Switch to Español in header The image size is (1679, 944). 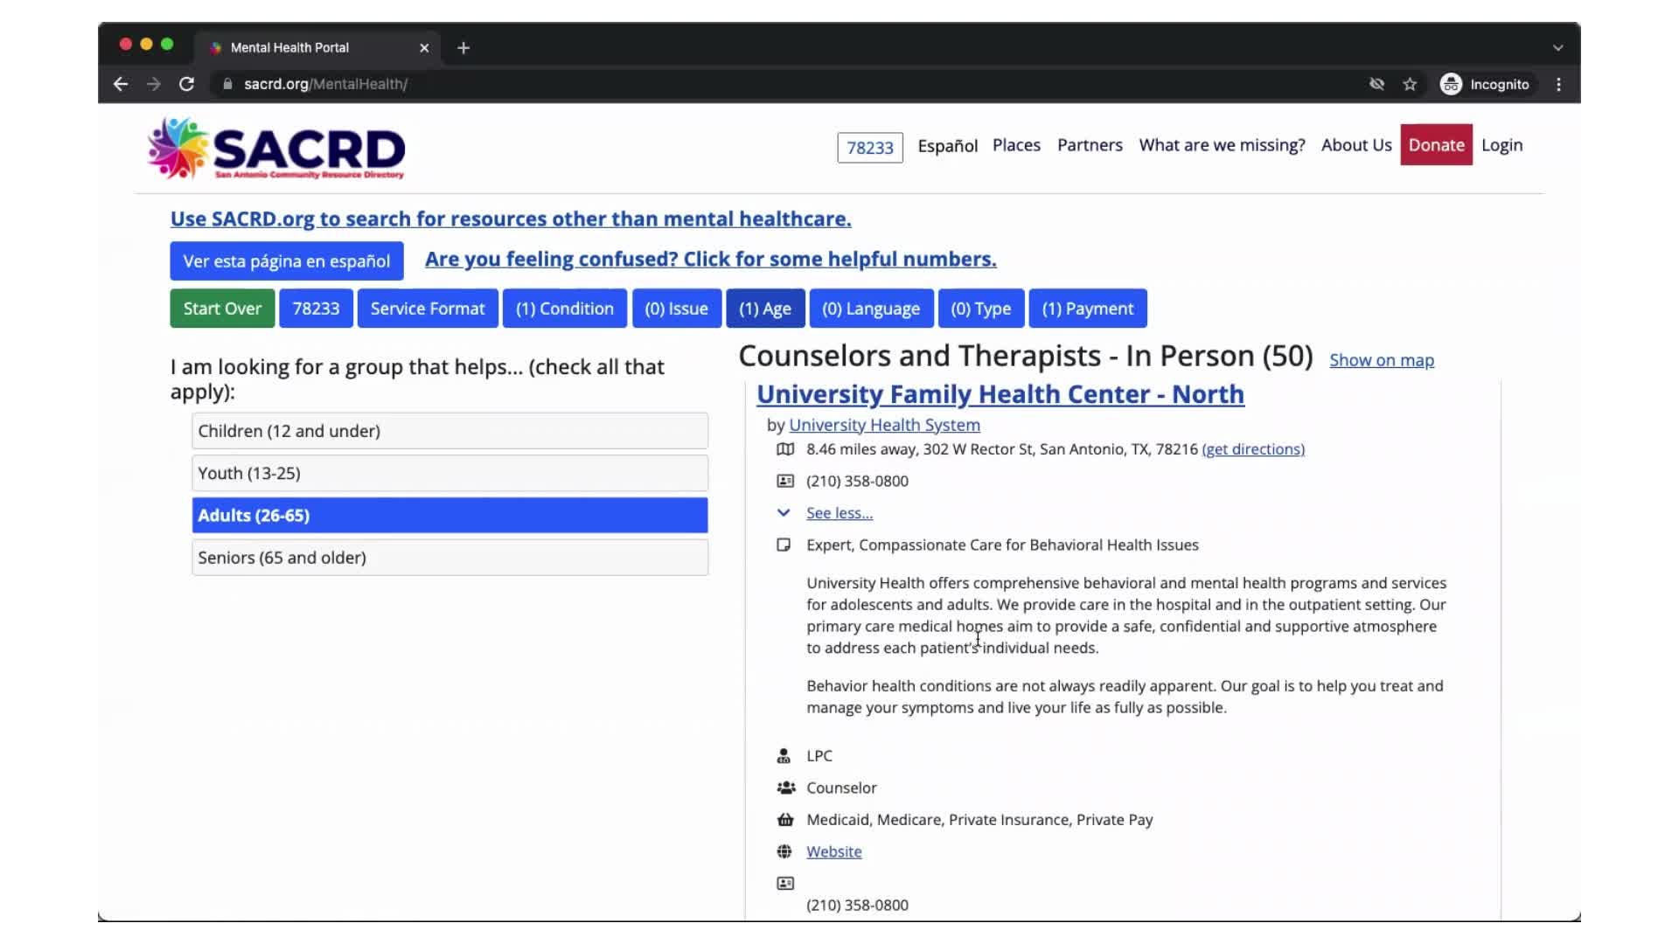(948, 145)
